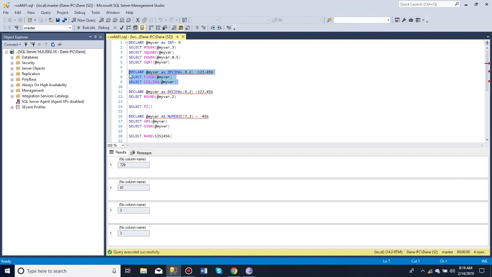492x277 pixels.
Task: Expand the Databases node
Action: (12, 57)
